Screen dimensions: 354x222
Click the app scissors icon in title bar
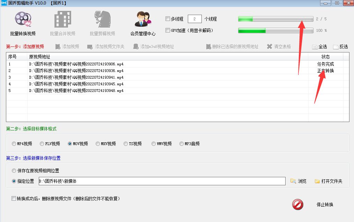click(4, 3)
